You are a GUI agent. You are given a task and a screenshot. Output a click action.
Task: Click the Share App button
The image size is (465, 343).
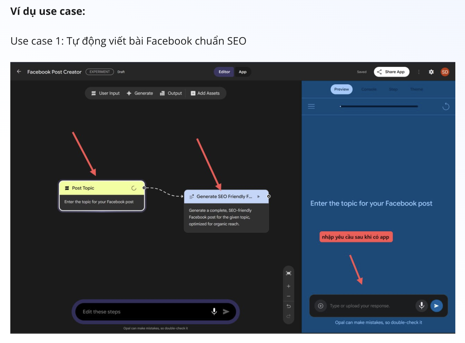(391, 72)
